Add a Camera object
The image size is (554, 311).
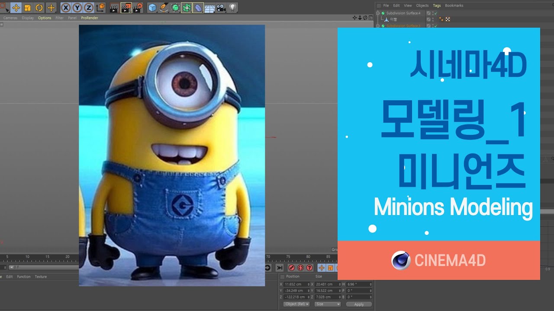221,8
